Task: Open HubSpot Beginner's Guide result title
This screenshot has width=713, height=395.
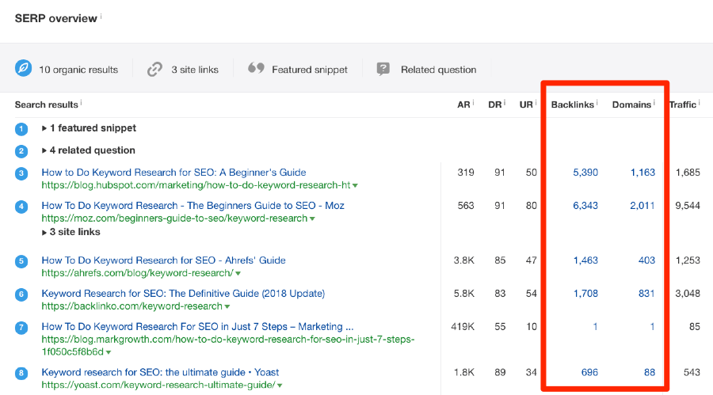Action: pyautogui.click(x=173, y=173)
